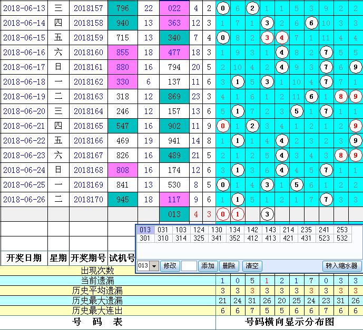Image resolution: width=363 pixels, height=330 pixels.
Task: Select number 412 in the number list
Action: [x=252, y=238]
